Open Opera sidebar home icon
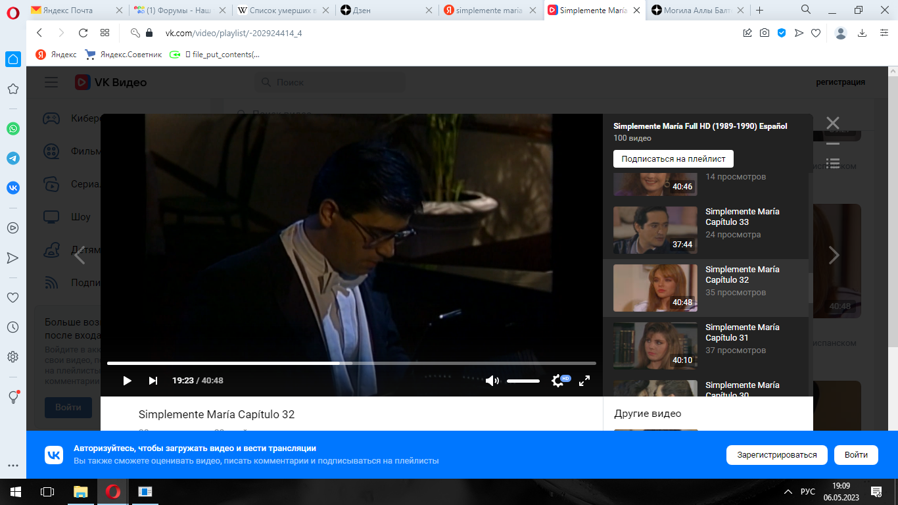Screen dimensions: 898x505 (x=13, y=59)
